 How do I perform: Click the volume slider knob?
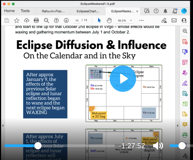click(x=182, y=146)
